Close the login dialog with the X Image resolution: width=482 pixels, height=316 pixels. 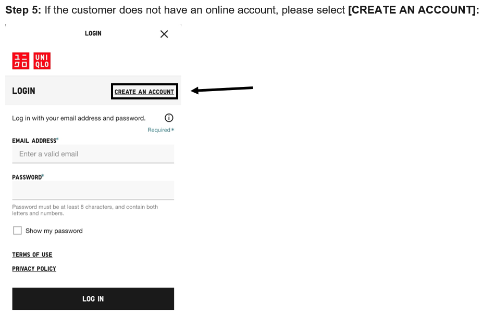tap(164, 34)
